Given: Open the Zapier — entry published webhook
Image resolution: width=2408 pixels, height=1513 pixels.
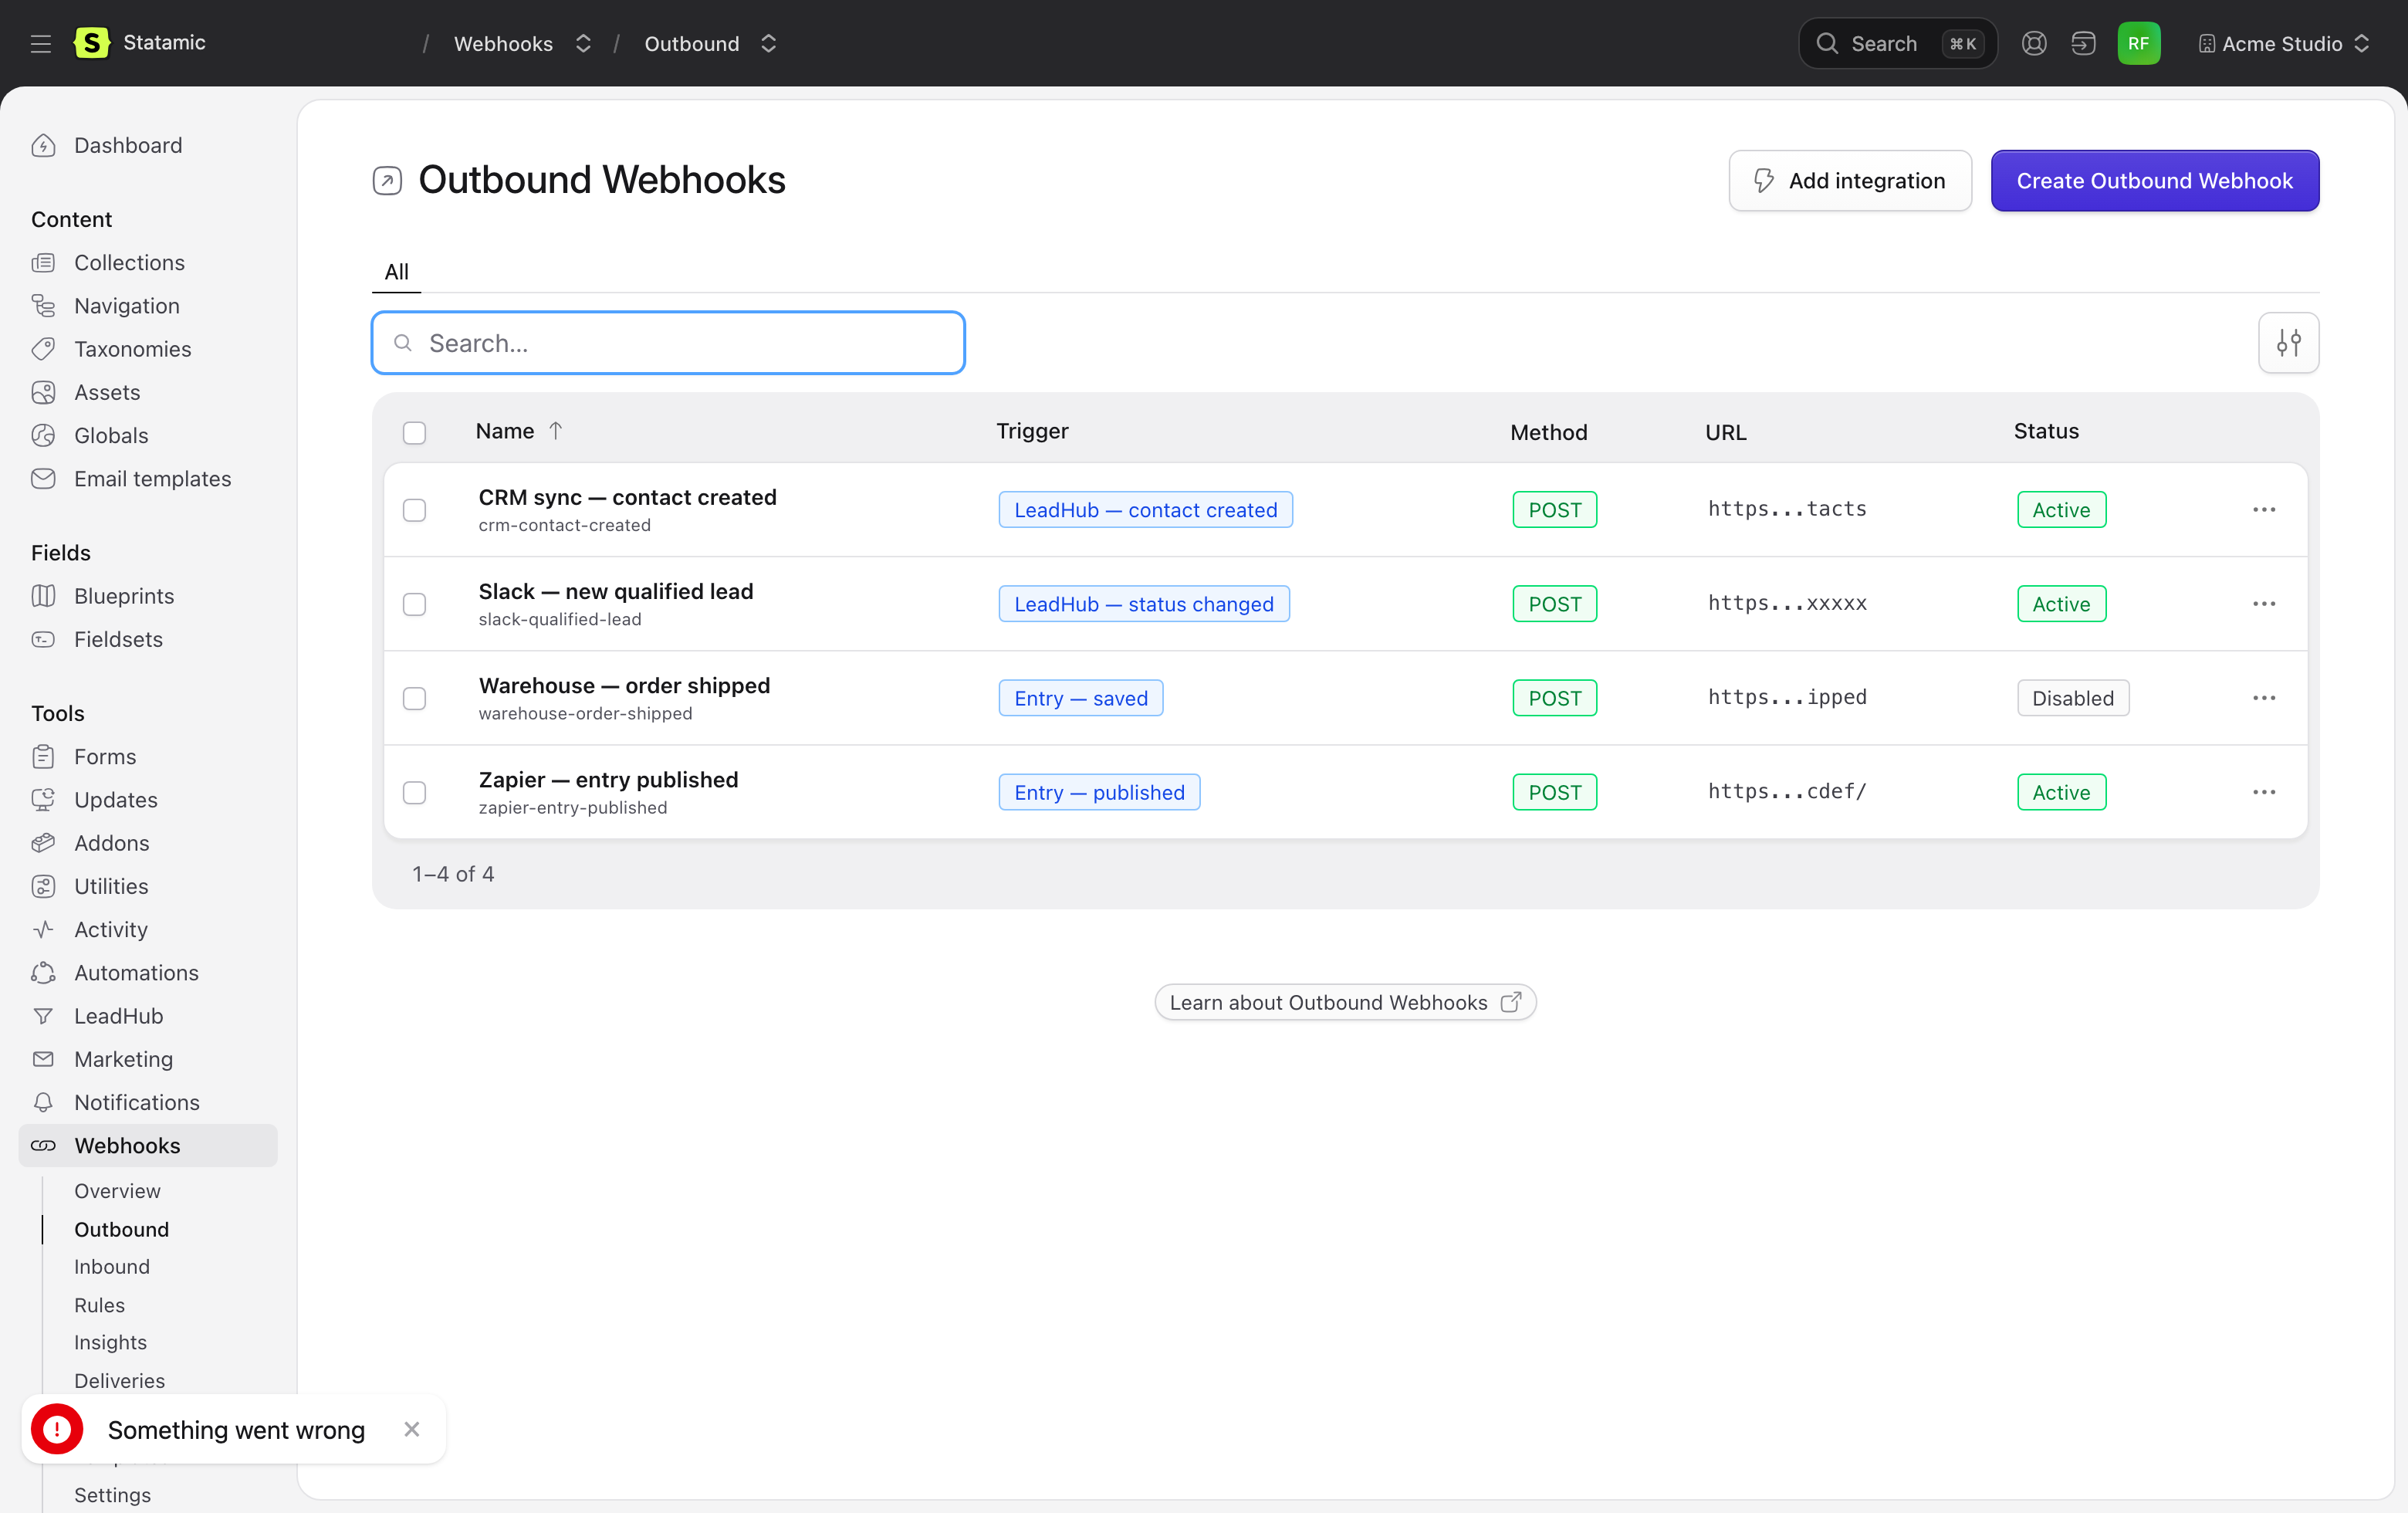Looking at the screenshot, I should (x=608, y=779).
